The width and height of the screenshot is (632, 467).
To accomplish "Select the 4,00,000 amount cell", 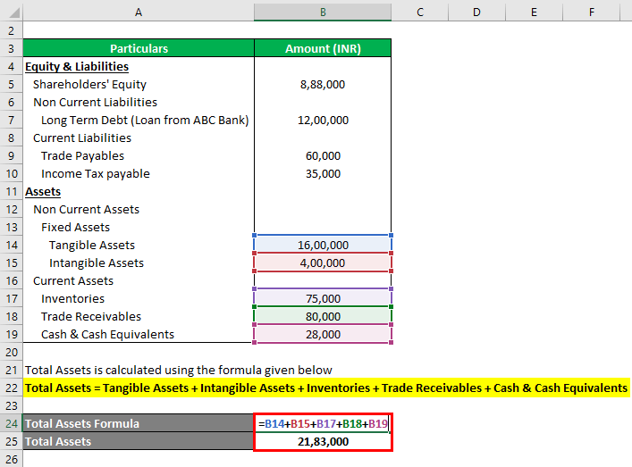I will (323, 263).
